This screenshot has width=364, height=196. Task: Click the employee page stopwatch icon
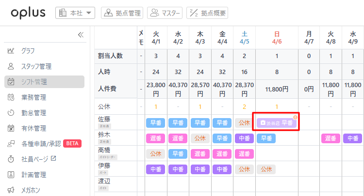(11, 159)
